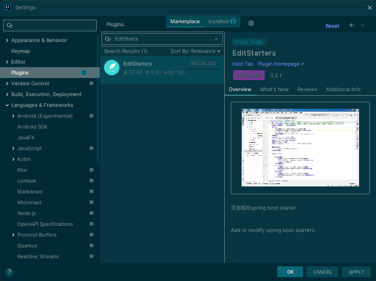Click project-level icon beside OpenAPI Specifications
The image size is (376, 281).
coord(91,224)
